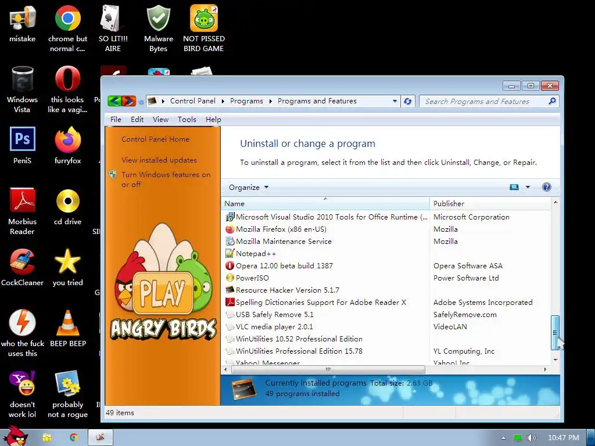Open 'BEEP BEEP' VLC cone icon

click(67, 329)
